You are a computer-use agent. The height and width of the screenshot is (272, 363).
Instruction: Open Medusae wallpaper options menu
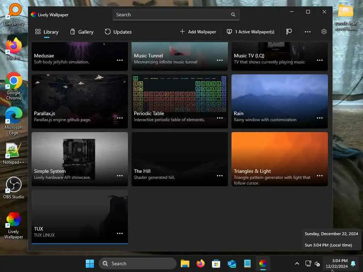[120, 60]
